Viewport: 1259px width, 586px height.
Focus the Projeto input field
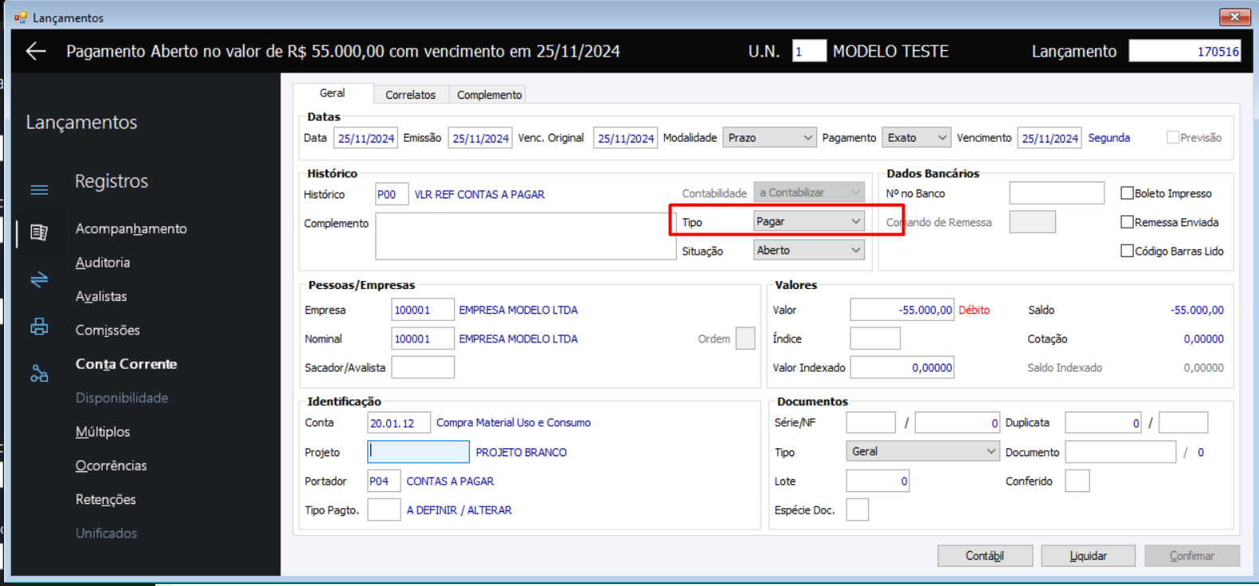coord(418,451)
